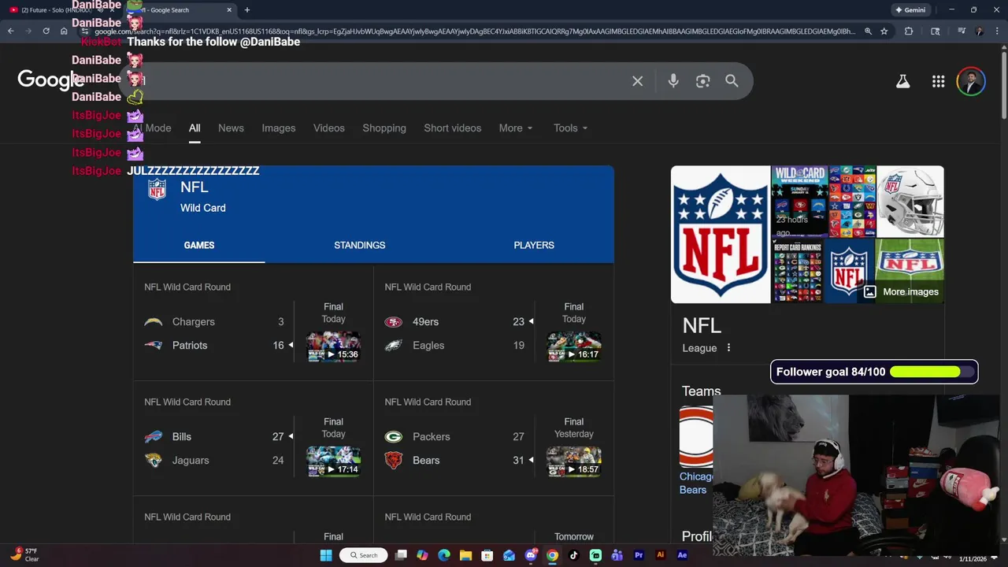Open the PLAYERS tab in NFL panel

(534, 245)
